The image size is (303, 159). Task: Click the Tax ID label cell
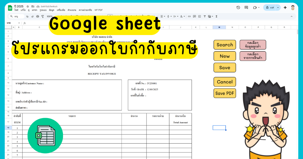(31, 101)
